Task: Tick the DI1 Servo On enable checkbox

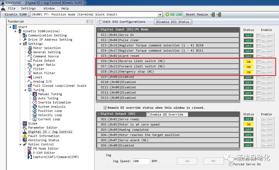Action: tap(258, 35)
